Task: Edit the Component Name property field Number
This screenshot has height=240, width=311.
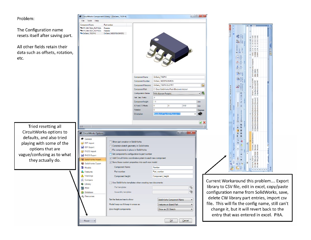Action: 173,167
